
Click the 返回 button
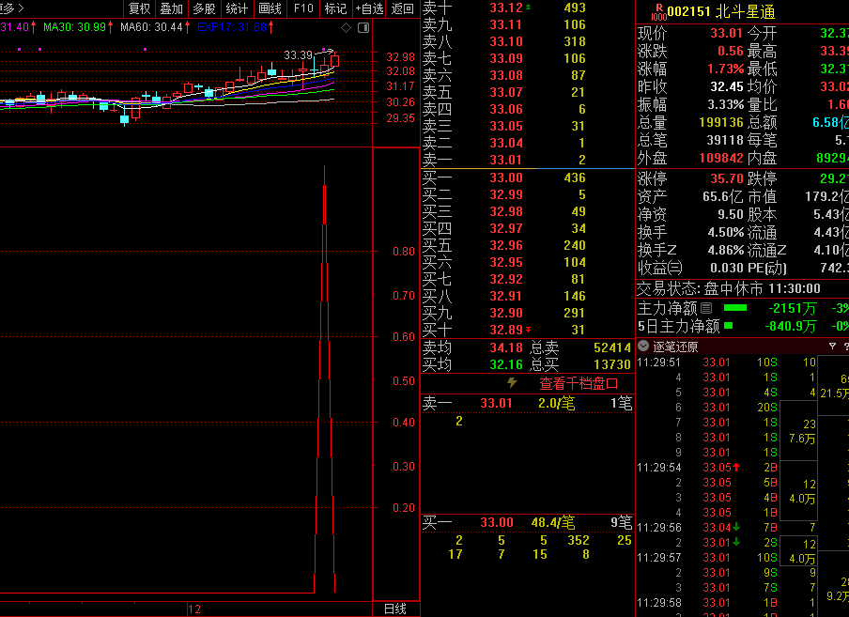tap(403, 8)
